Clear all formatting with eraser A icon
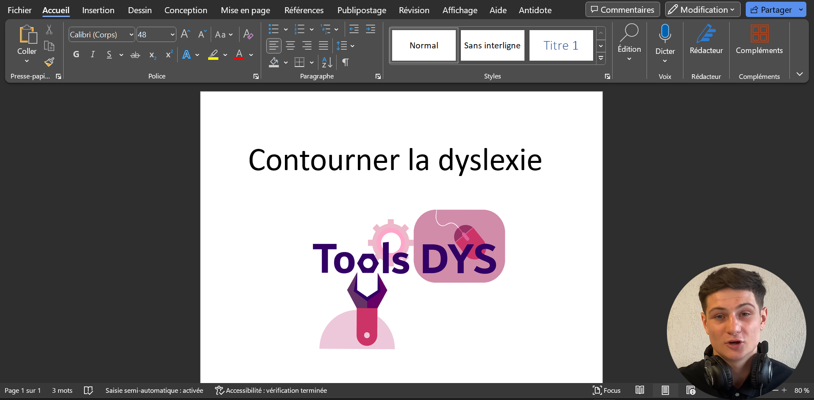 click(x=248, y=34)
